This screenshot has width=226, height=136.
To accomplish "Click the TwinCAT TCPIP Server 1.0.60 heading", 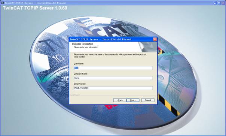I will click(x=35, y=8).
